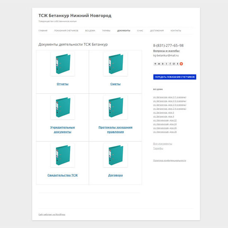Click the ул. Керженская, дом 22 link

(165, 120)
